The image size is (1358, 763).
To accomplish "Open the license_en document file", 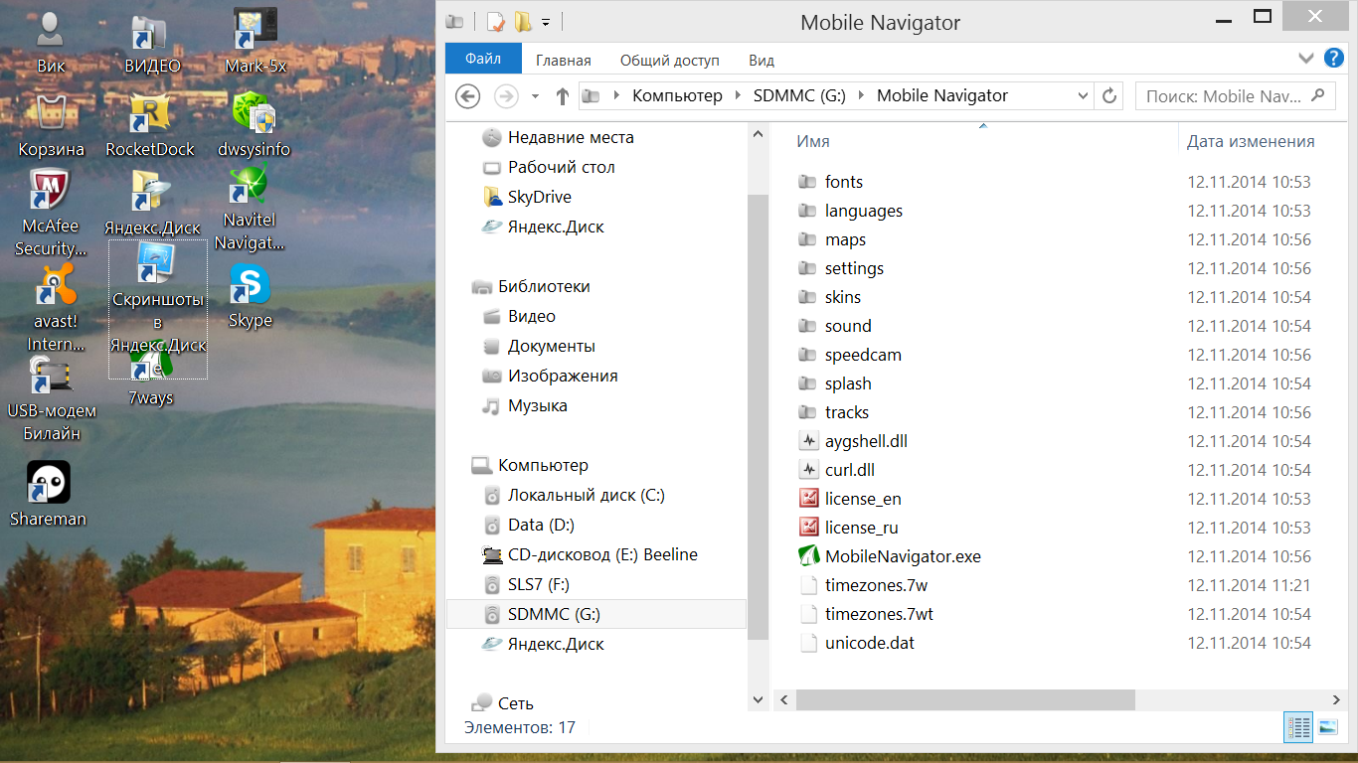I will (862, 499).
